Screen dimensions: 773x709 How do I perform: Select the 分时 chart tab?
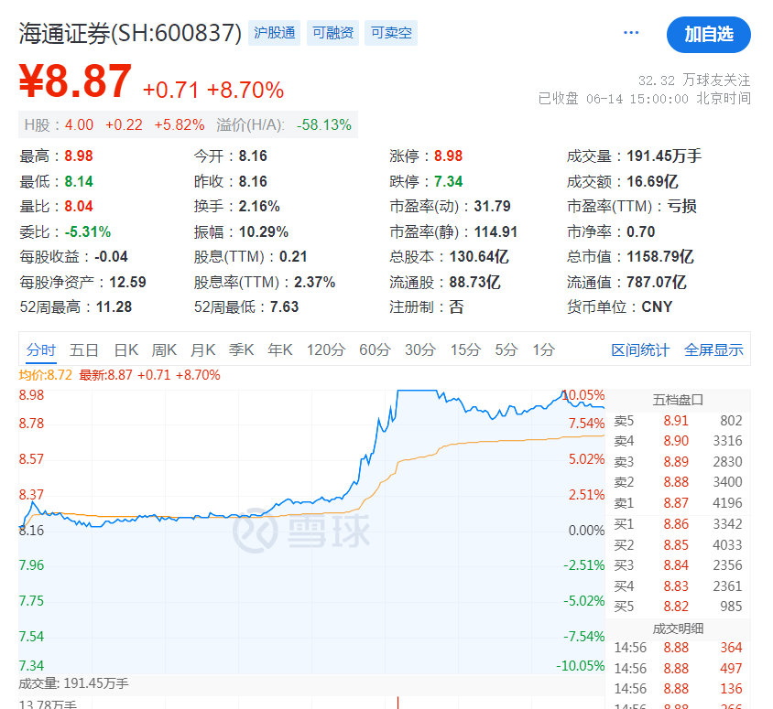[x=41, y=349]
